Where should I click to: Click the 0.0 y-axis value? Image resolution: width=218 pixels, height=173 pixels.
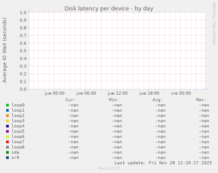point(23,89)
